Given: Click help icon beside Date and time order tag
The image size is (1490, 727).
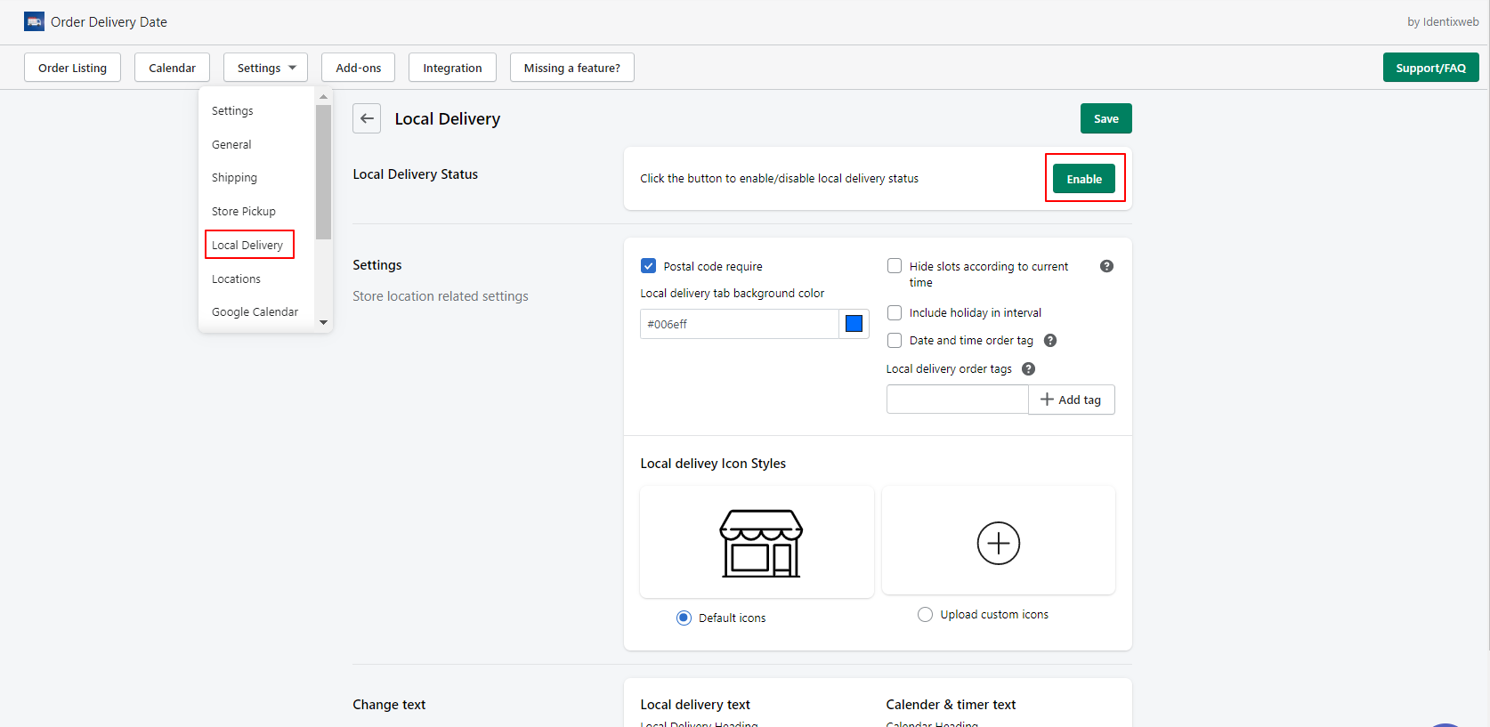Looking at the screenshot, I should 1050,340.
